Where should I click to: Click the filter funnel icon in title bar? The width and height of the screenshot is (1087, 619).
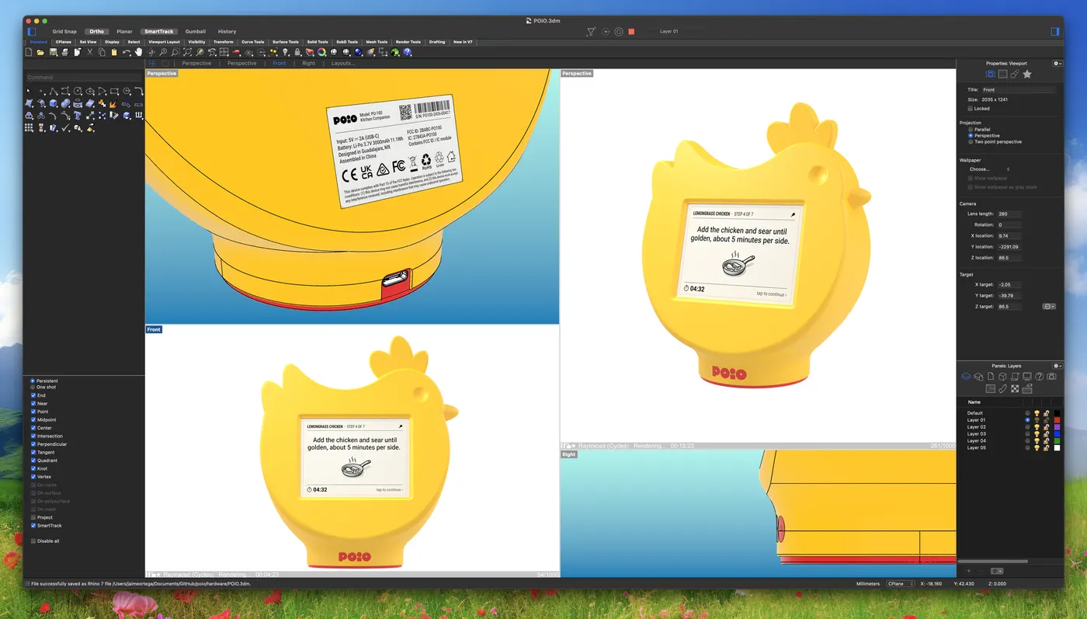point(591,32)
